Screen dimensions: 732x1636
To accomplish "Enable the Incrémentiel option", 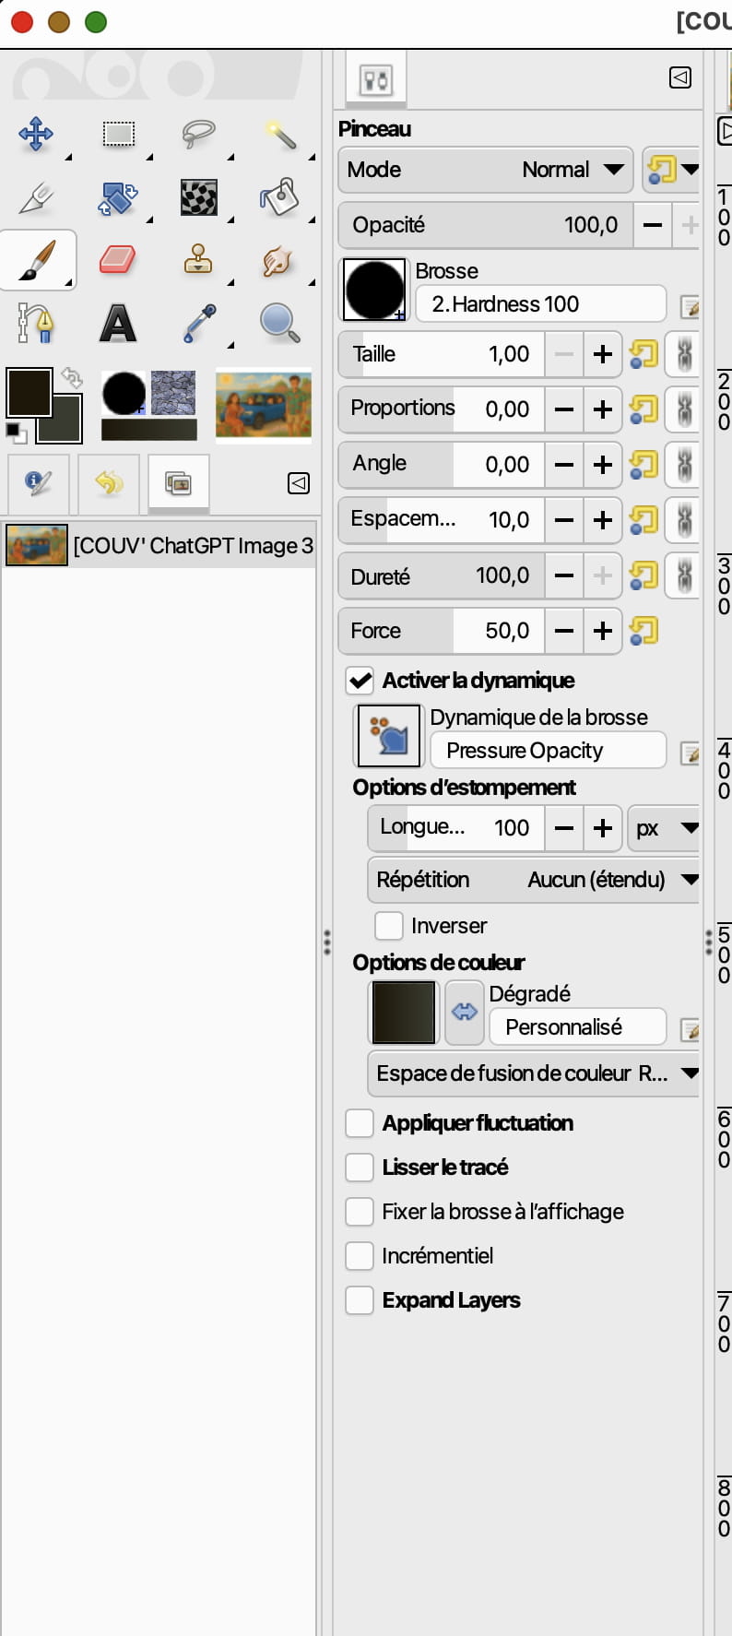I will (360, 1256).
